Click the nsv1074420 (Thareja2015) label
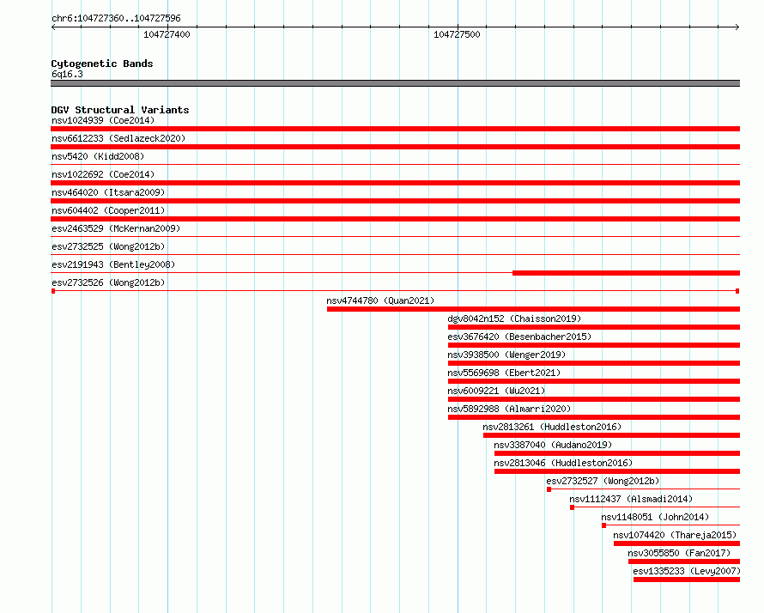The width and height of the screenshot is (764, 613). click(675, 535)
